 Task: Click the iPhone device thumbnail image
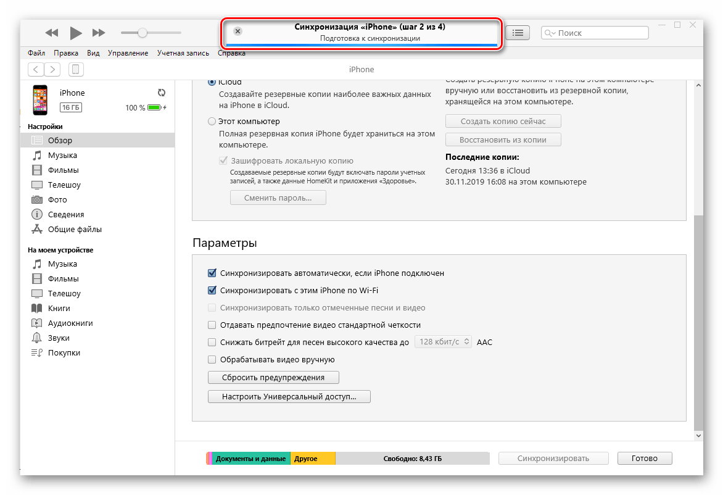tap(40, 99)
